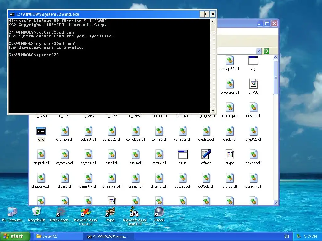Select the comdlg32.dll file icon

[x=136, y=131]
